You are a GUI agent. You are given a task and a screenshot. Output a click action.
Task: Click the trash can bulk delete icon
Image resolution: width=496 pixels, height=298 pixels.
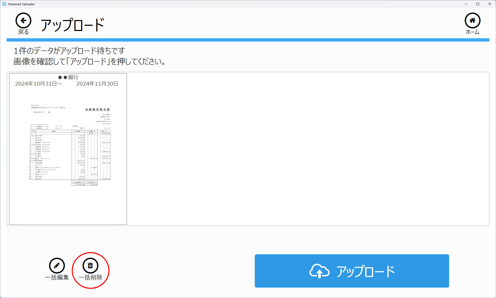click(90, 265)
